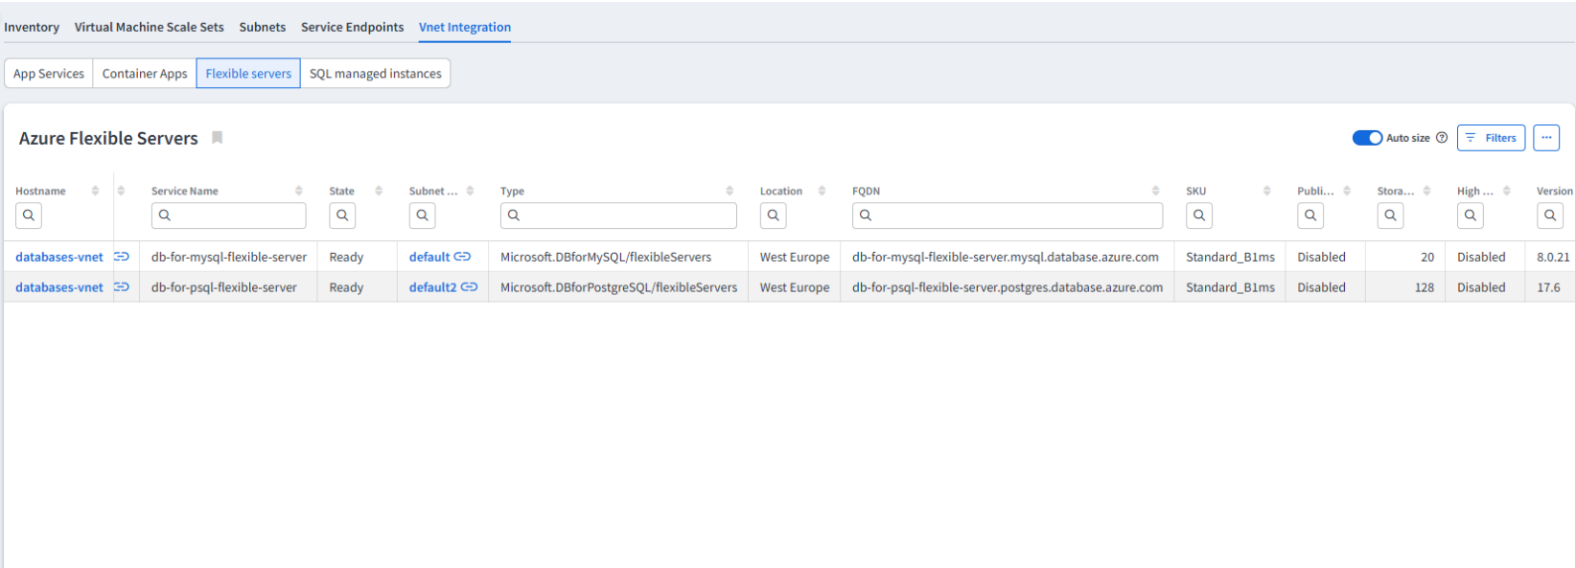Click the Hostname column search icon

[29, 216]
